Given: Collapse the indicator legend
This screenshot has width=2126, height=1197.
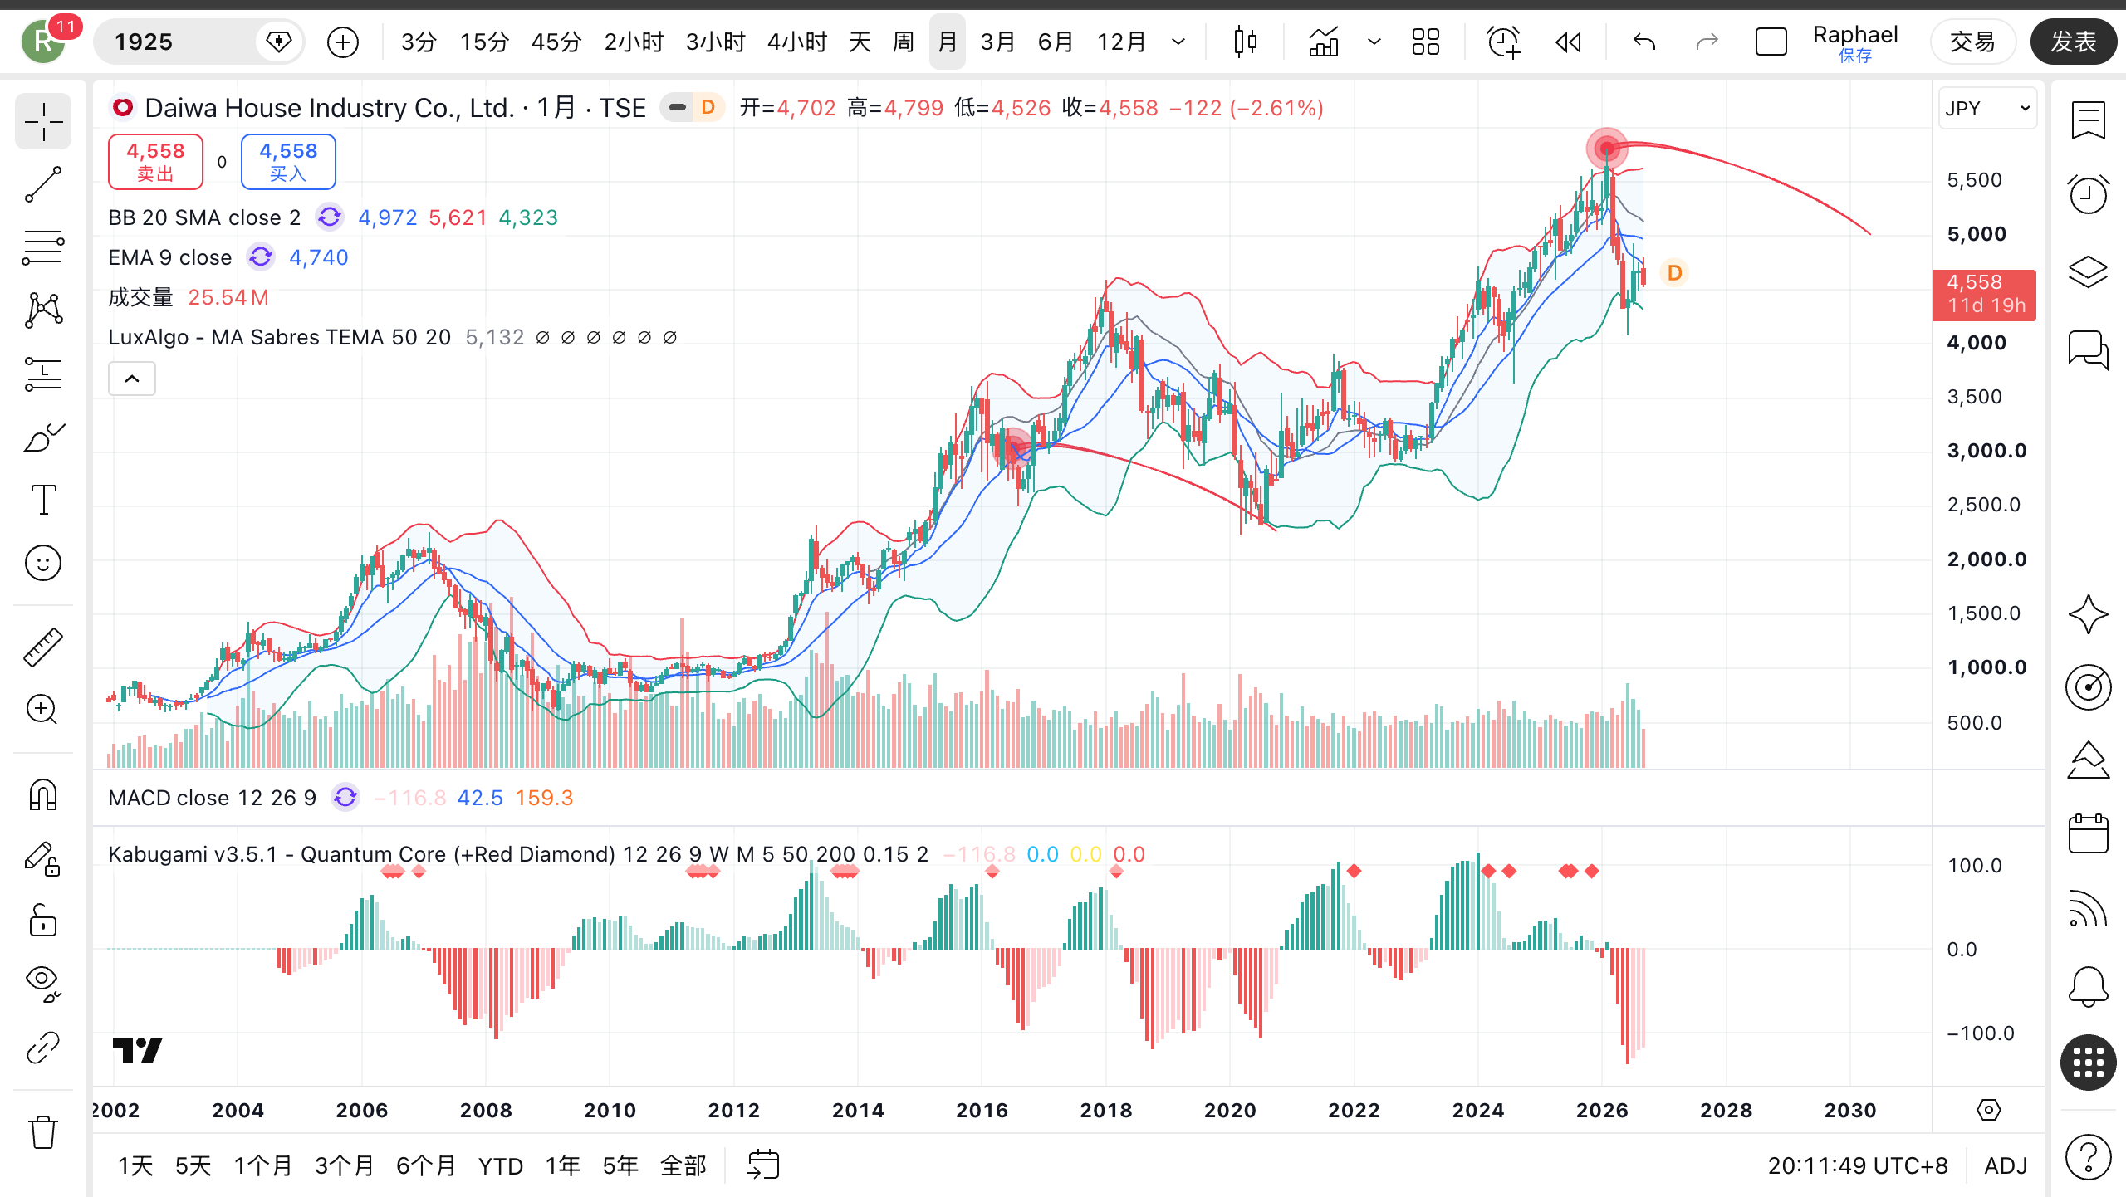Looking at the screenshot, I should 132,379.
